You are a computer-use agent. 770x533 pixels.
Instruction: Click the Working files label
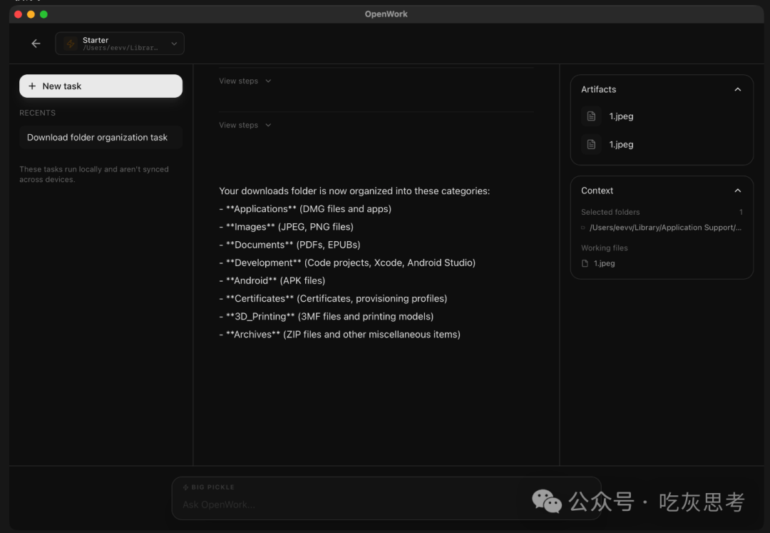605,248
